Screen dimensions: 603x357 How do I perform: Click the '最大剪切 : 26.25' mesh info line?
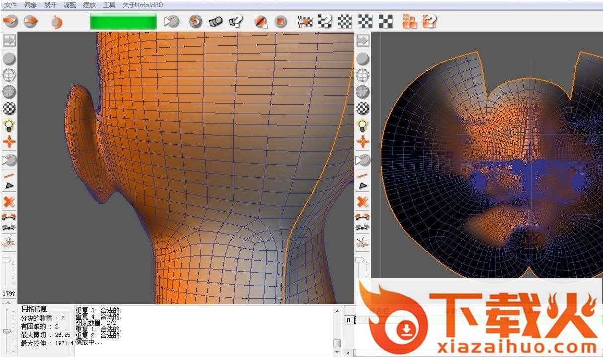[46, 335]
